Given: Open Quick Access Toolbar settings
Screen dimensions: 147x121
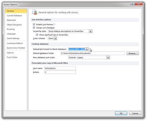Looking at the screenshot, I should [16, 48].
